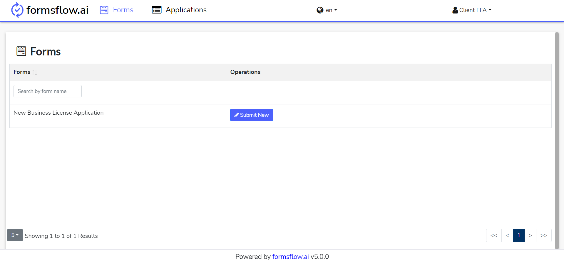
Task: Follow the formsflow.ai footer link
Action: pyautogui.click(x=290, y=257)
